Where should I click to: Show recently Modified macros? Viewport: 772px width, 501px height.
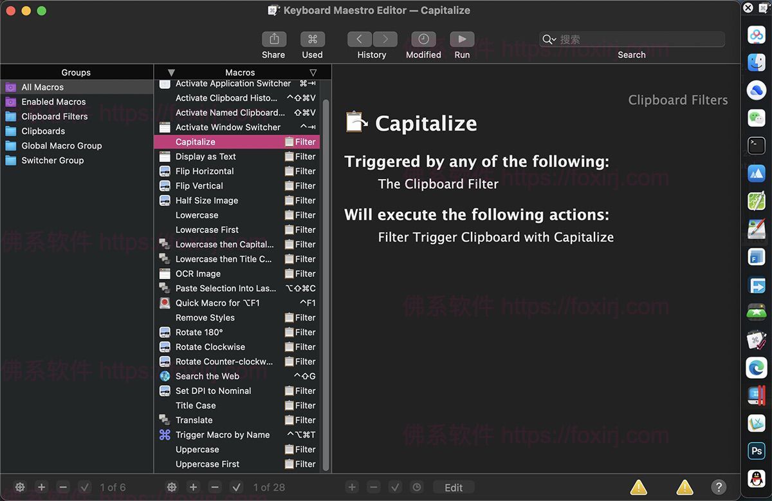pos(423,39)
